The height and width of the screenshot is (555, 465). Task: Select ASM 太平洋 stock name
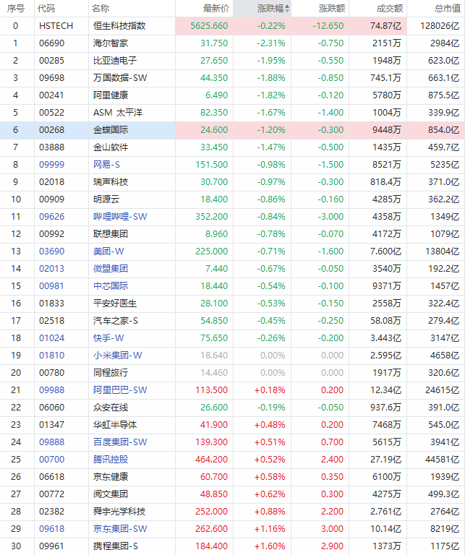(118, 113)
